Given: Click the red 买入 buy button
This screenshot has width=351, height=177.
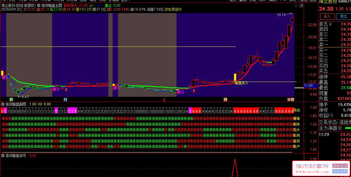Looking at the screenshot, I should pos(327,16).
